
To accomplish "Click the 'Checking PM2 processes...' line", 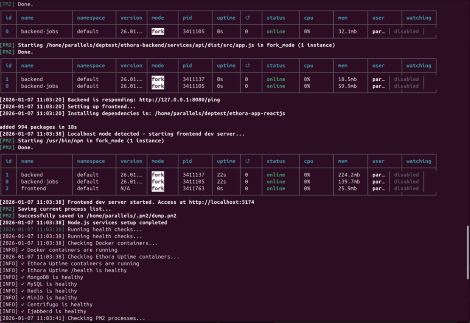I will pyautogui.click(x=72, y=318).
